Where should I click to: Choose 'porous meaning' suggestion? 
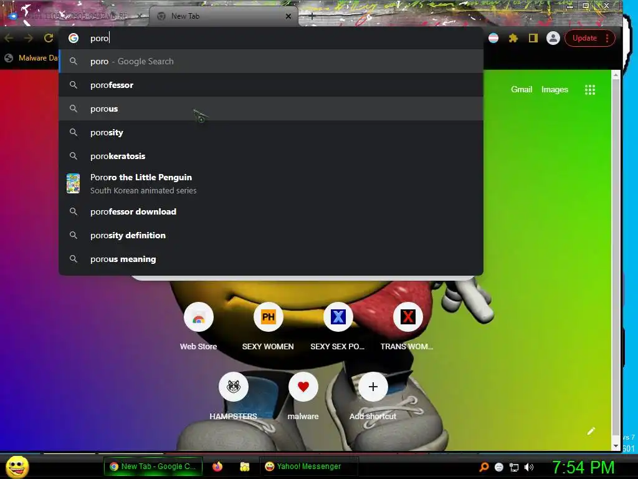[x=271, y=259]
